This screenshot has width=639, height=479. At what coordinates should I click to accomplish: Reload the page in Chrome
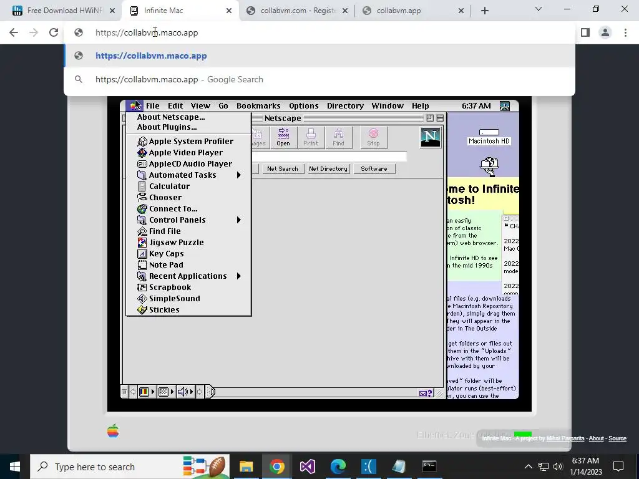point(54,32)
